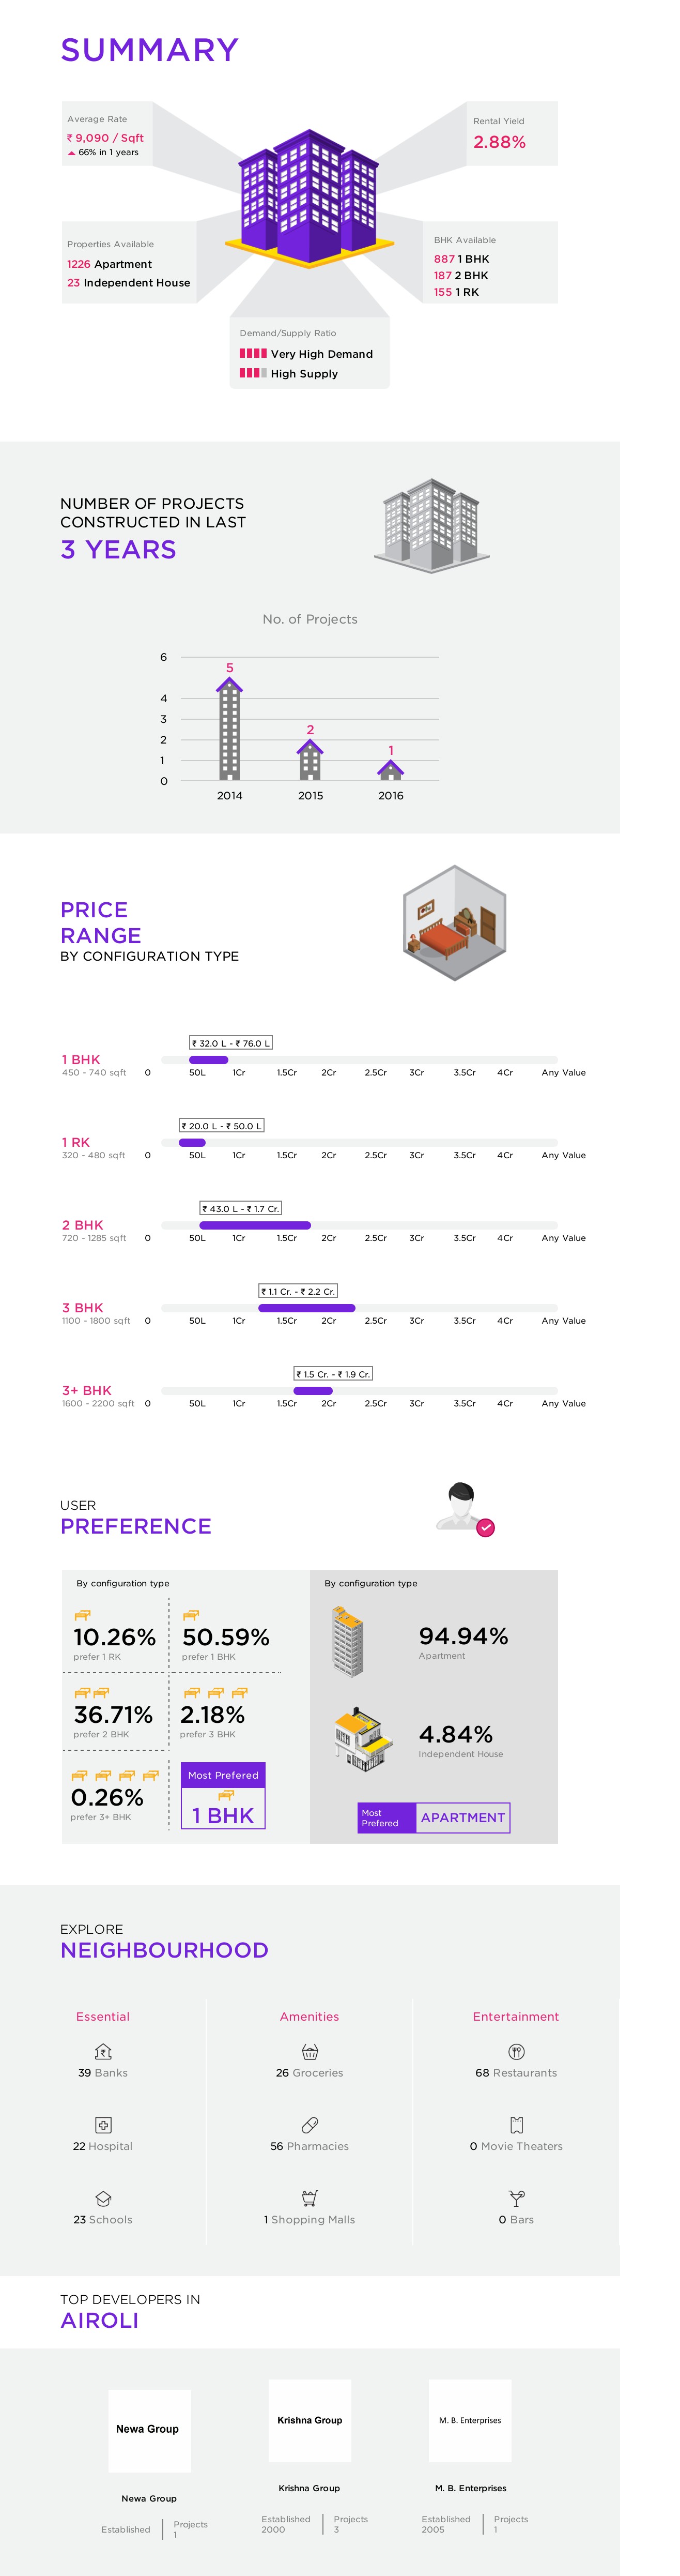Viewport: 680px width, 2576px height.
Task: Click the Banks icon under Essential
Action: tap(103, 2051)
